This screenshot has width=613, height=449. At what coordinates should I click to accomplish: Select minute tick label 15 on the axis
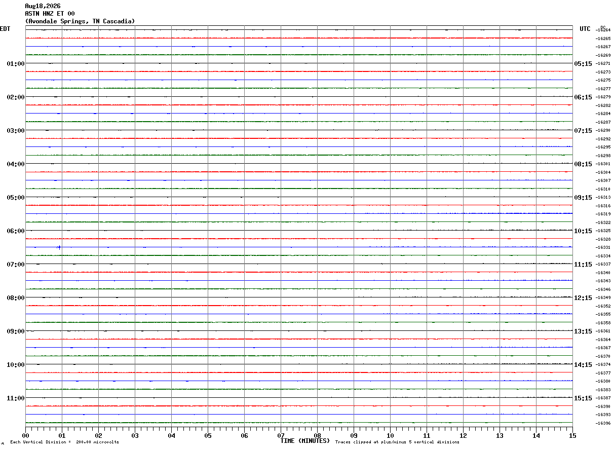tap(572, 435)
